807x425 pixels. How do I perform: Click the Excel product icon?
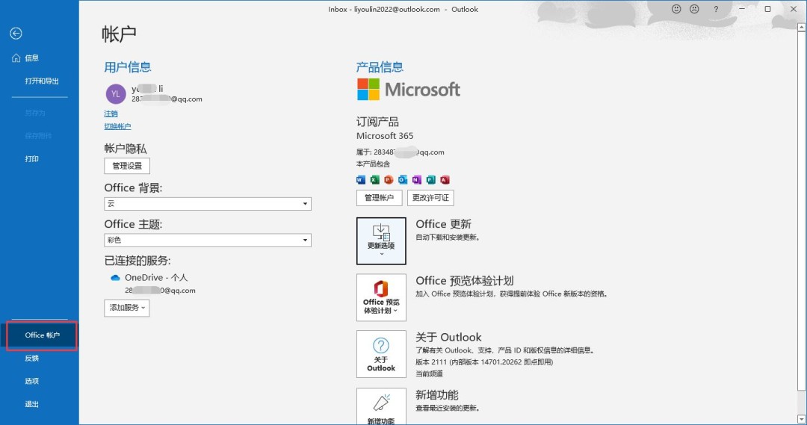tap(374, 179)
